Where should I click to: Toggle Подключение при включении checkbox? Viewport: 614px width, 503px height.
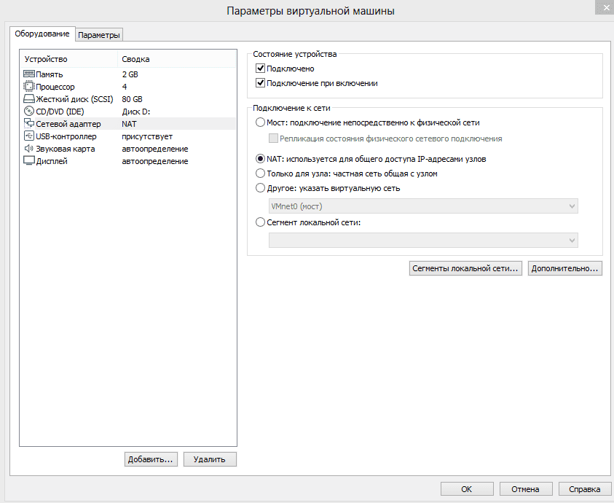261,83
